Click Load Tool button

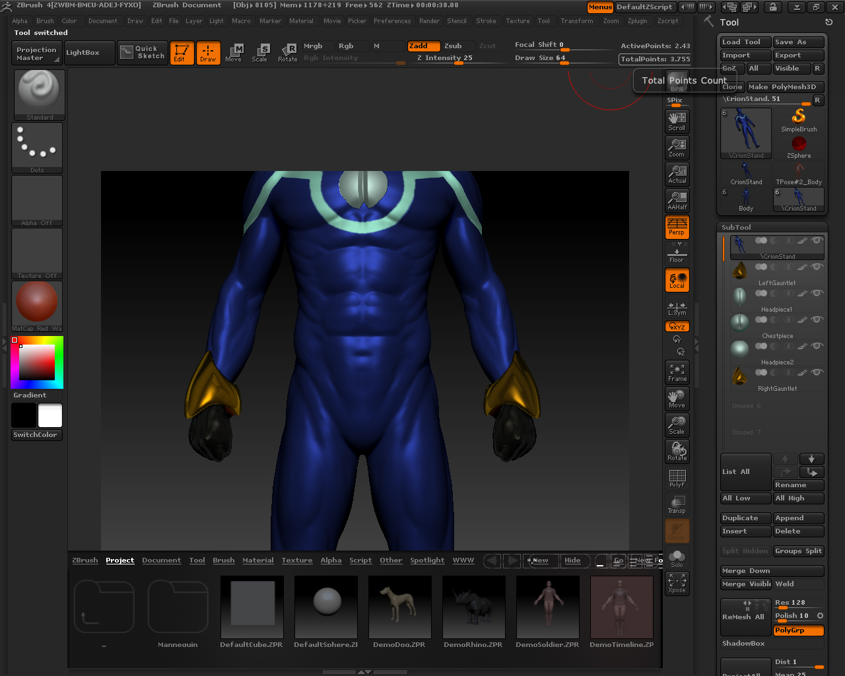coord(746,42)
